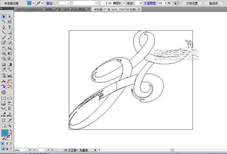The width and height of the screenshot is (227, 154).
Task: Select the Eraser tool
Action: tap(9, 42)
